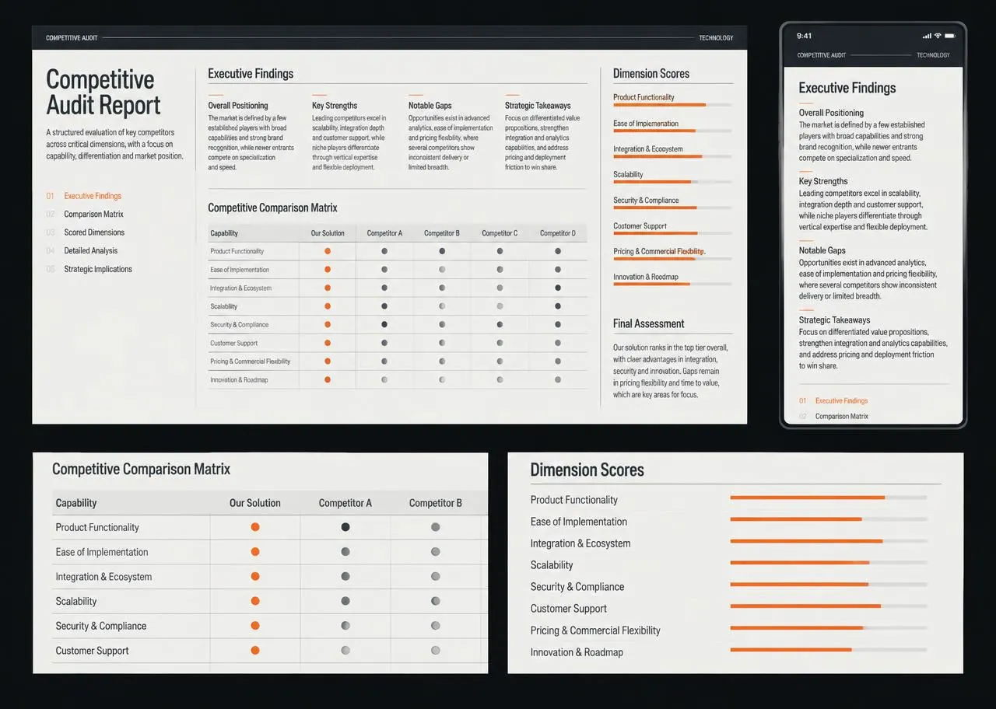Click the Overall Positioning heading in the desktop report

tap(238, 106)
